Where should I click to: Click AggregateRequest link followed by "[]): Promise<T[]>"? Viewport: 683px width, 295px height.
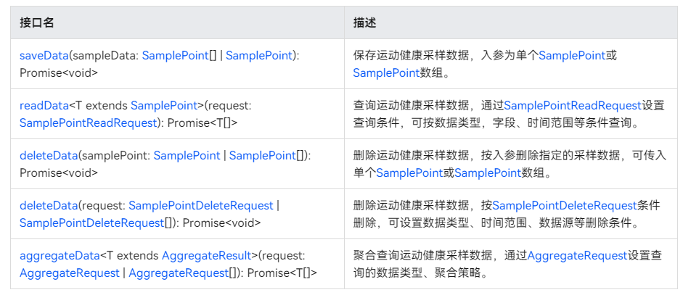[x=178, y=273]
